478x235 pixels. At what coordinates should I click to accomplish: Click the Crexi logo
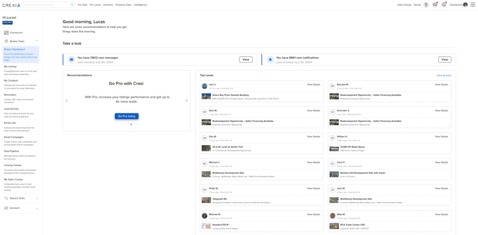11,5
